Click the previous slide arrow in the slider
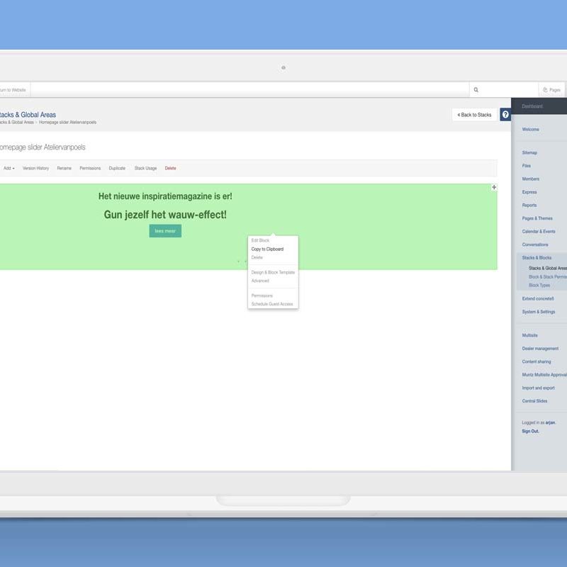Image resolution: width=567 pixels, height=567 pixels. [238, 261]
